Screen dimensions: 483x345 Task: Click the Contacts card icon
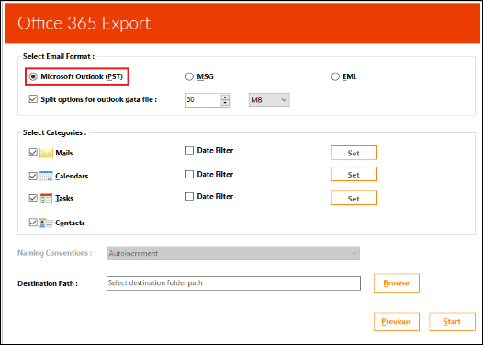(x=46, y=223)
